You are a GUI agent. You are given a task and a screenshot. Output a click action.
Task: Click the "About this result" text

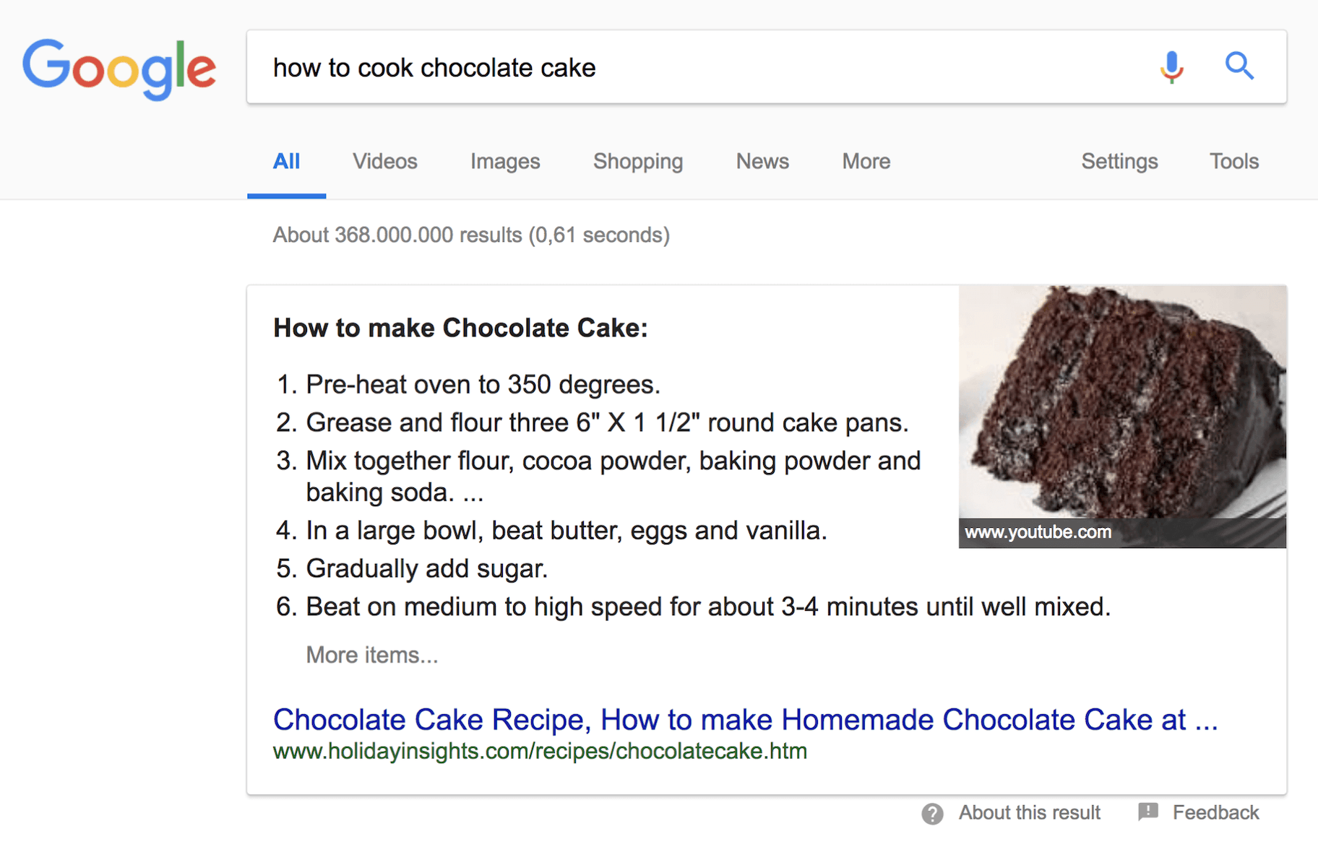click(1029, 813)
